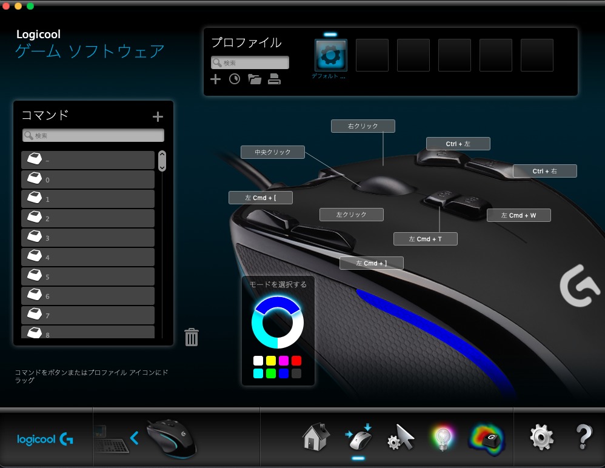Image resolution: width=605 pixels, height=468 pixels.
Task: Select the '-' key command row
Action: click(88, 160)
